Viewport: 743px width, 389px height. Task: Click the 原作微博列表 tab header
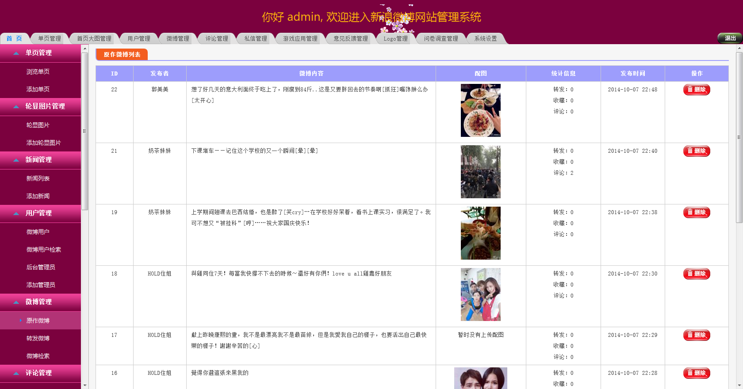click(122, 54)
